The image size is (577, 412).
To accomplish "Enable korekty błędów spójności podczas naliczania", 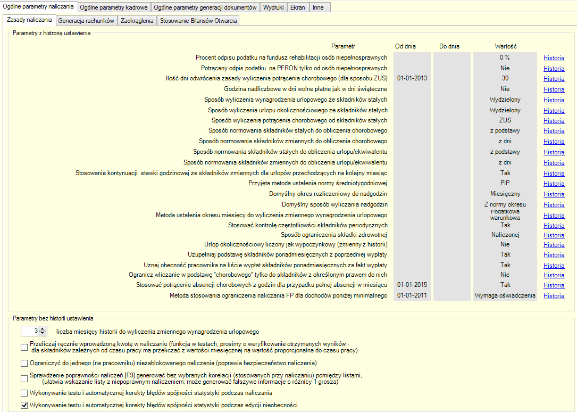I will point(24,393).
